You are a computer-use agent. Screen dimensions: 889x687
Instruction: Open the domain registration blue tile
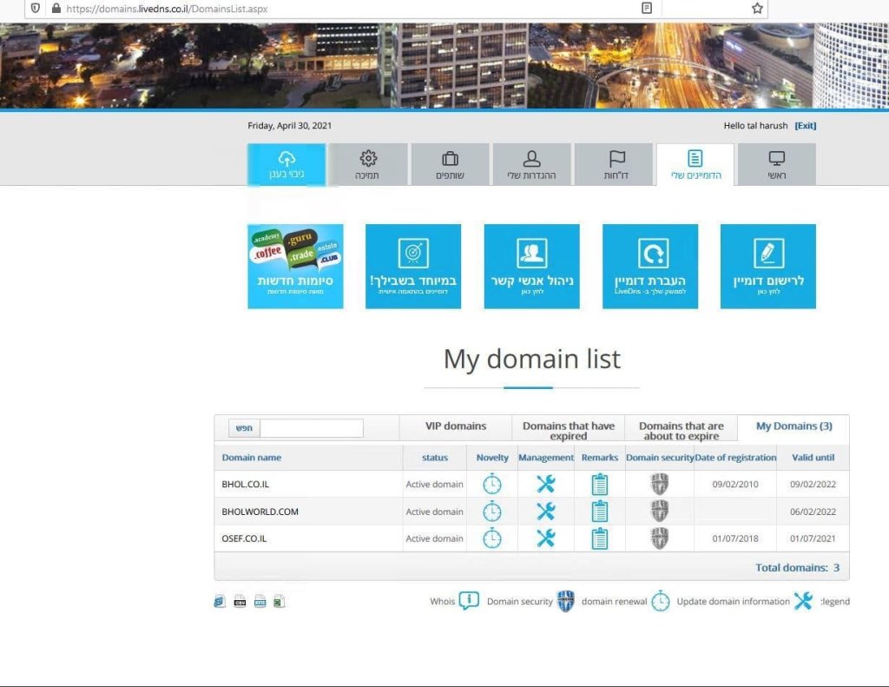(x=767, y=266)
